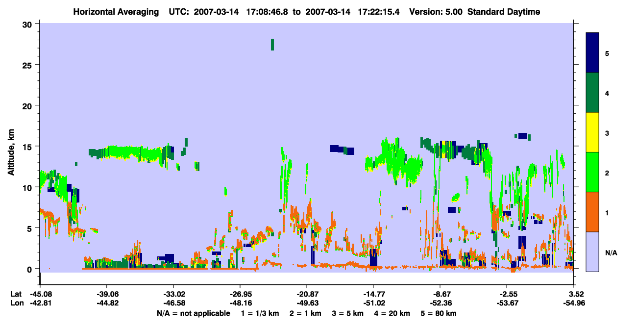
Task: Click the dark green level 4 color swatch
Action: pos(592,93)
